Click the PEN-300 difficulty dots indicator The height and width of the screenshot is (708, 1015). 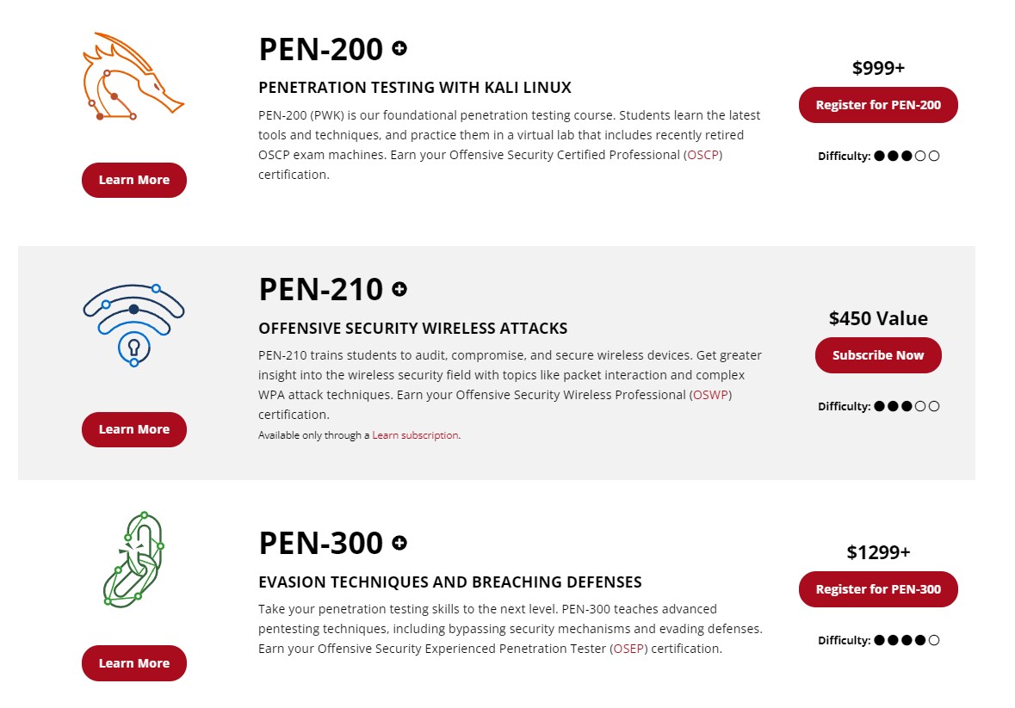(x=907, y=640)
